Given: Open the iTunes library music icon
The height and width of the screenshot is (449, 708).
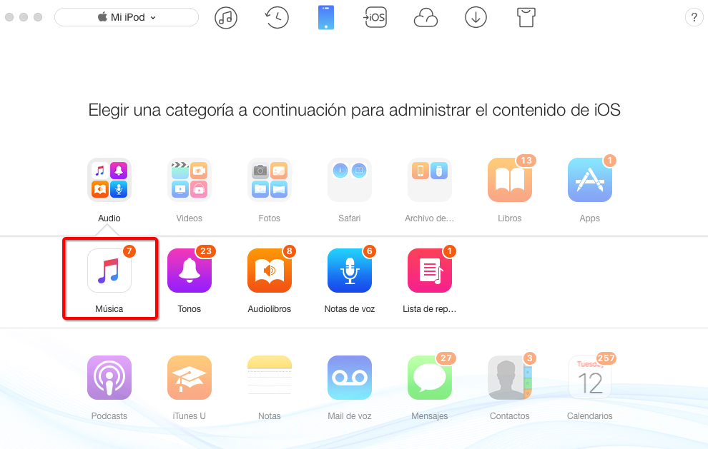Looking at the screenshot, I should (226, 18).
